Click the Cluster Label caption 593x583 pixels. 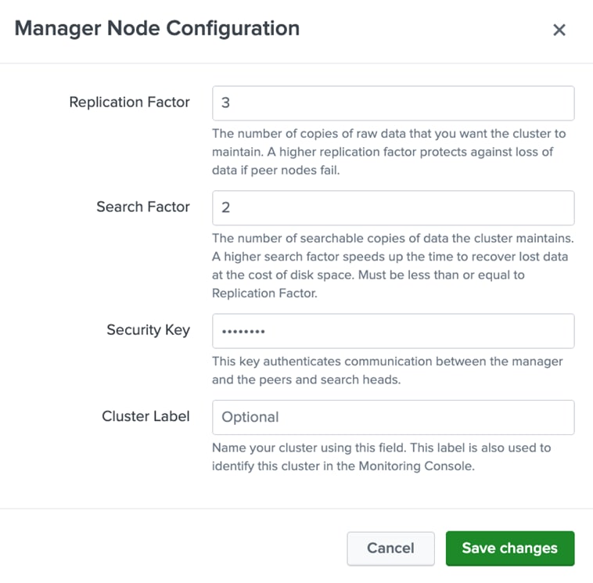(x=146, y=416)
